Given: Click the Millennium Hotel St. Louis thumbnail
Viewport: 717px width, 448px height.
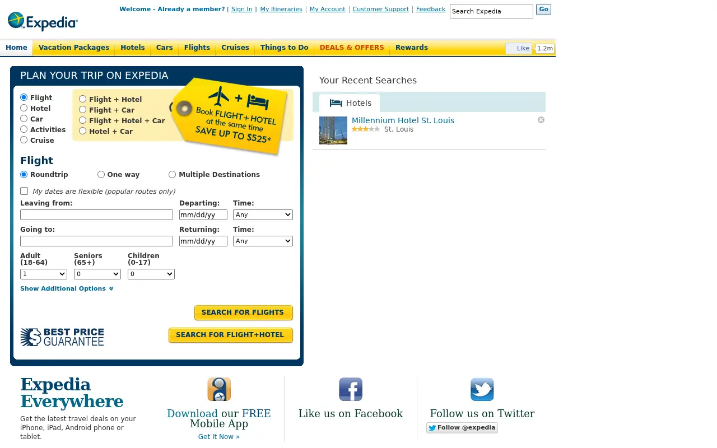Looking at the screenshot, I should coord(333,130).
